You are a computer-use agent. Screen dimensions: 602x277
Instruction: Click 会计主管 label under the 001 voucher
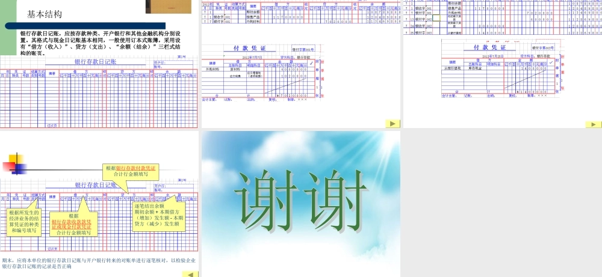point(209,100)
